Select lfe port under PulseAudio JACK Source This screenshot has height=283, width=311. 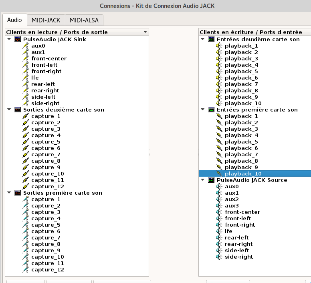tap(228, 231)
